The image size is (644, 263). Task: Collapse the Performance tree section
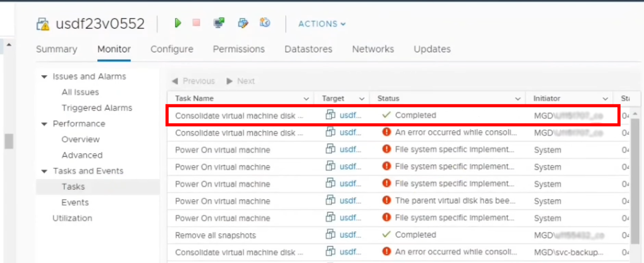coord(45,124)
